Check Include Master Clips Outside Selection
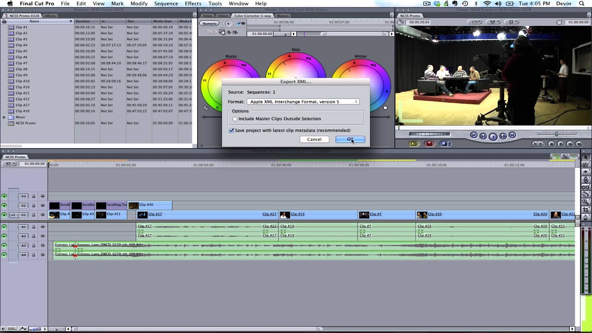 pyautogui.click(x=235, y=119)
